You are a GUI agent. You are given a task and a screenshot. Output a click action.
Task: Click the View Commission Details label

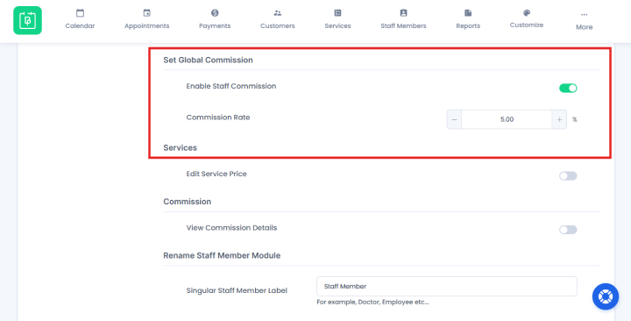231,228
